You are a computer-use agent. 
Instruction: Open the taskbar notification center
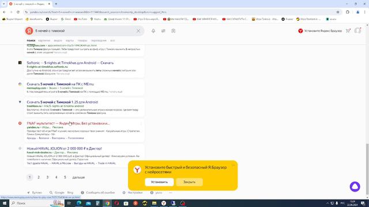(363, 203)
